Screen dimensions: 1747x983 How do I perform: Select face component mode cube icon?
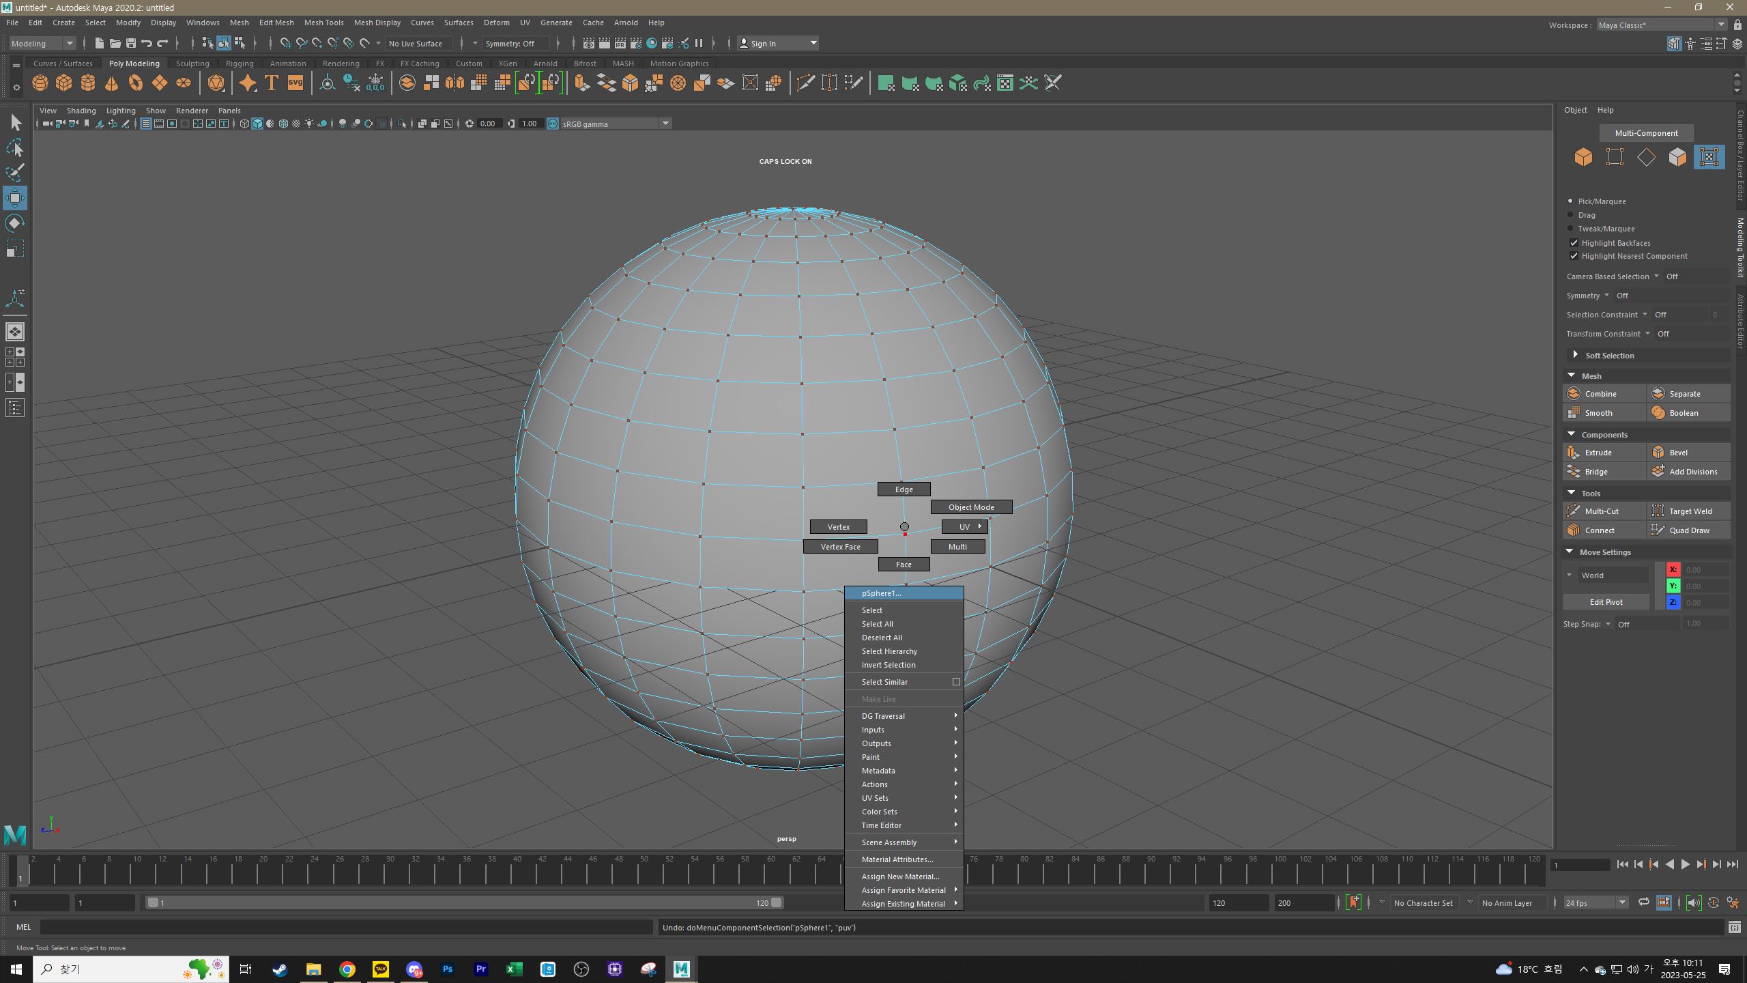pos(1677,157)
